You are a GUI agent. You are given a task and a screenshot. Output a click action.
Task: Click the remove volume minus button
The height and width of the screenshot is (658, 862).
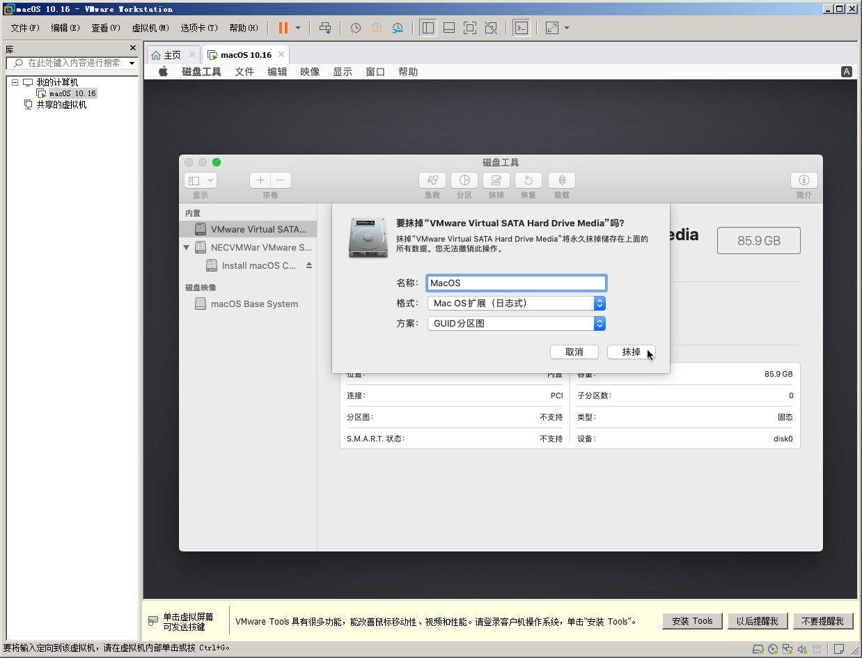pyautogui.click(x=281, y=180)
